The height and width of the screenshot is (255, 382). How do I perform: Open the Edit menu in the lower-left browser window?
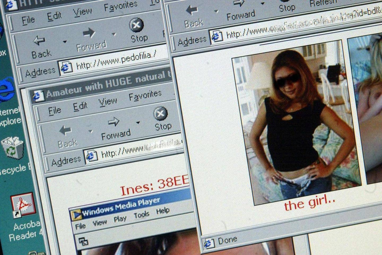click(80, 106)
